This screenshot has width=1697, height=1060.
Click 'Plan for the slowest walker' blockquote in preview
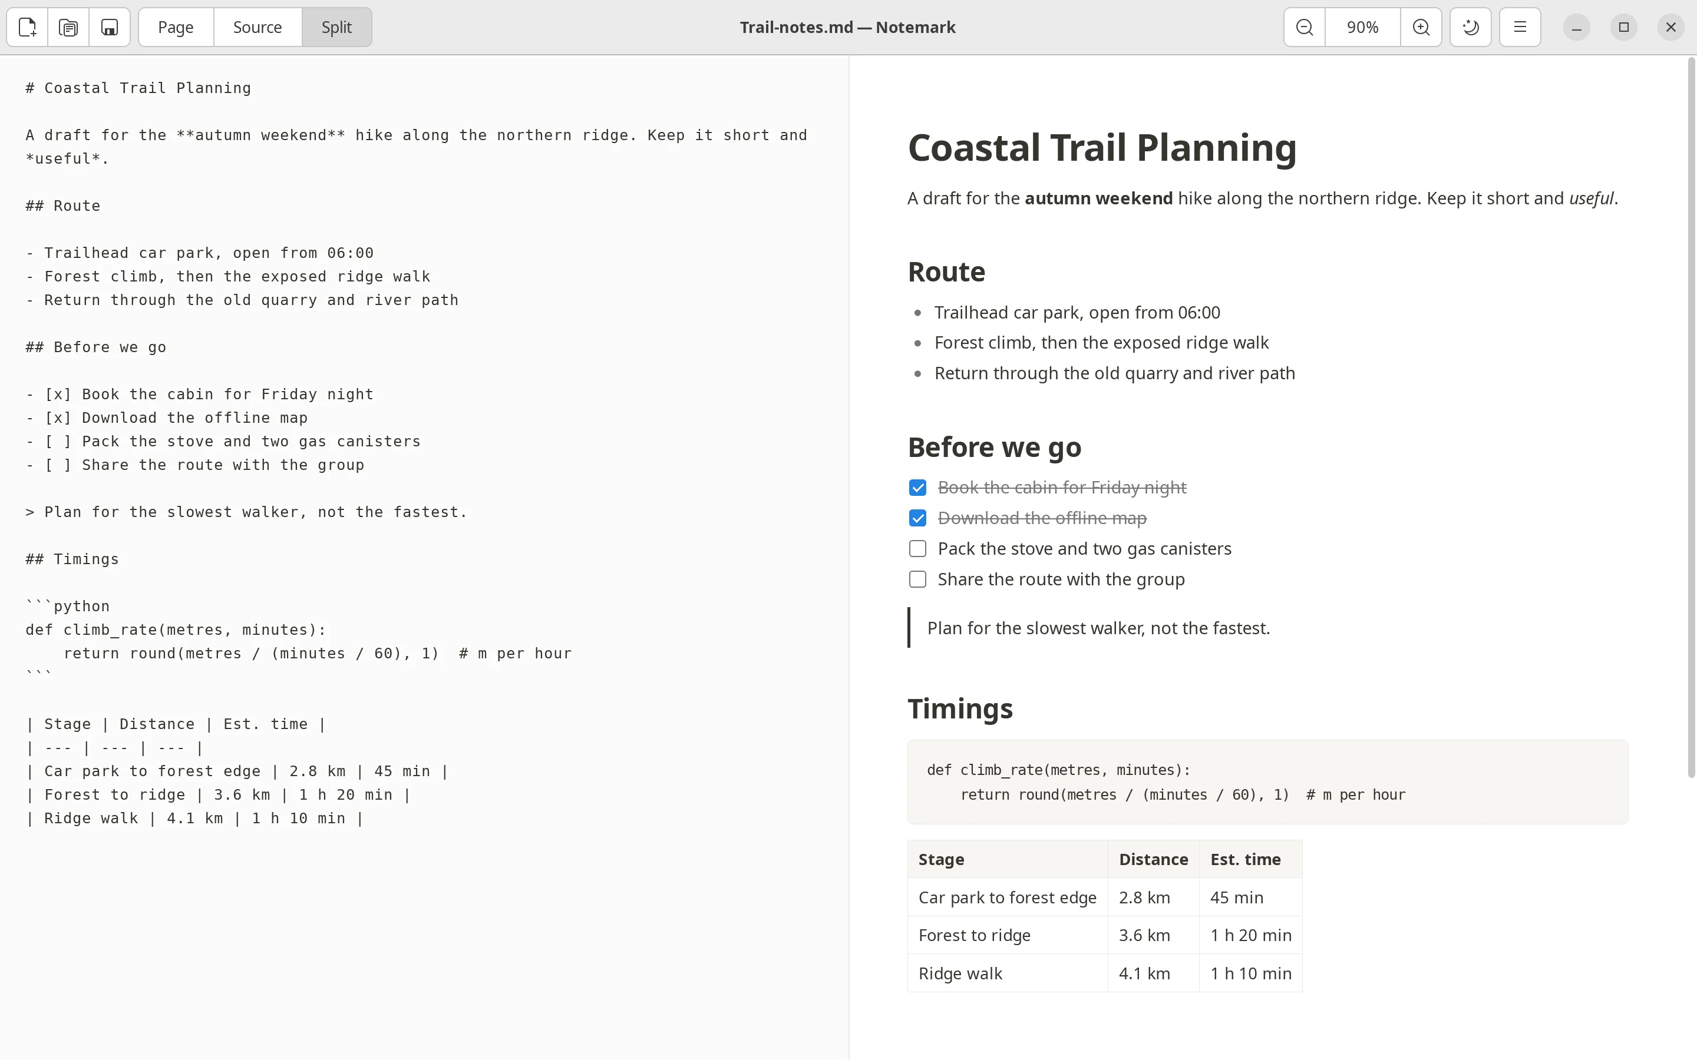pos(1098,629)
